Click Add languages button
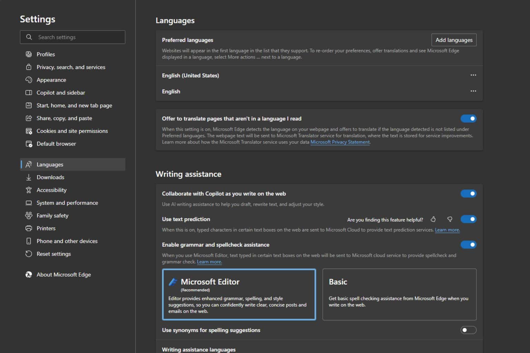This screenshot has width=530, height=353. (454, 40)
